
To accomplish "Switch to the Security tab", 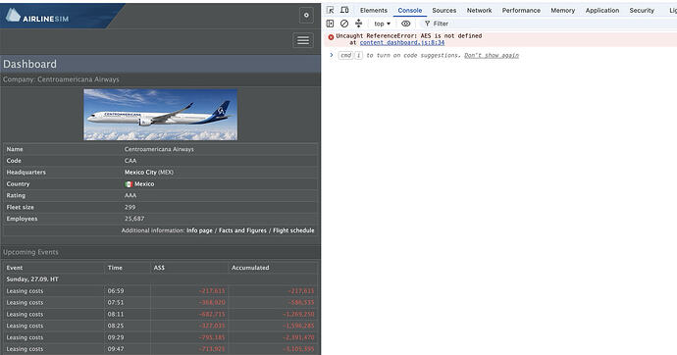I will coord(642,11).
